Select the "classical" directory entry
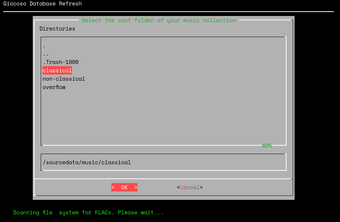The height and width of the screenshot is (222, 340). click(57, 70)
